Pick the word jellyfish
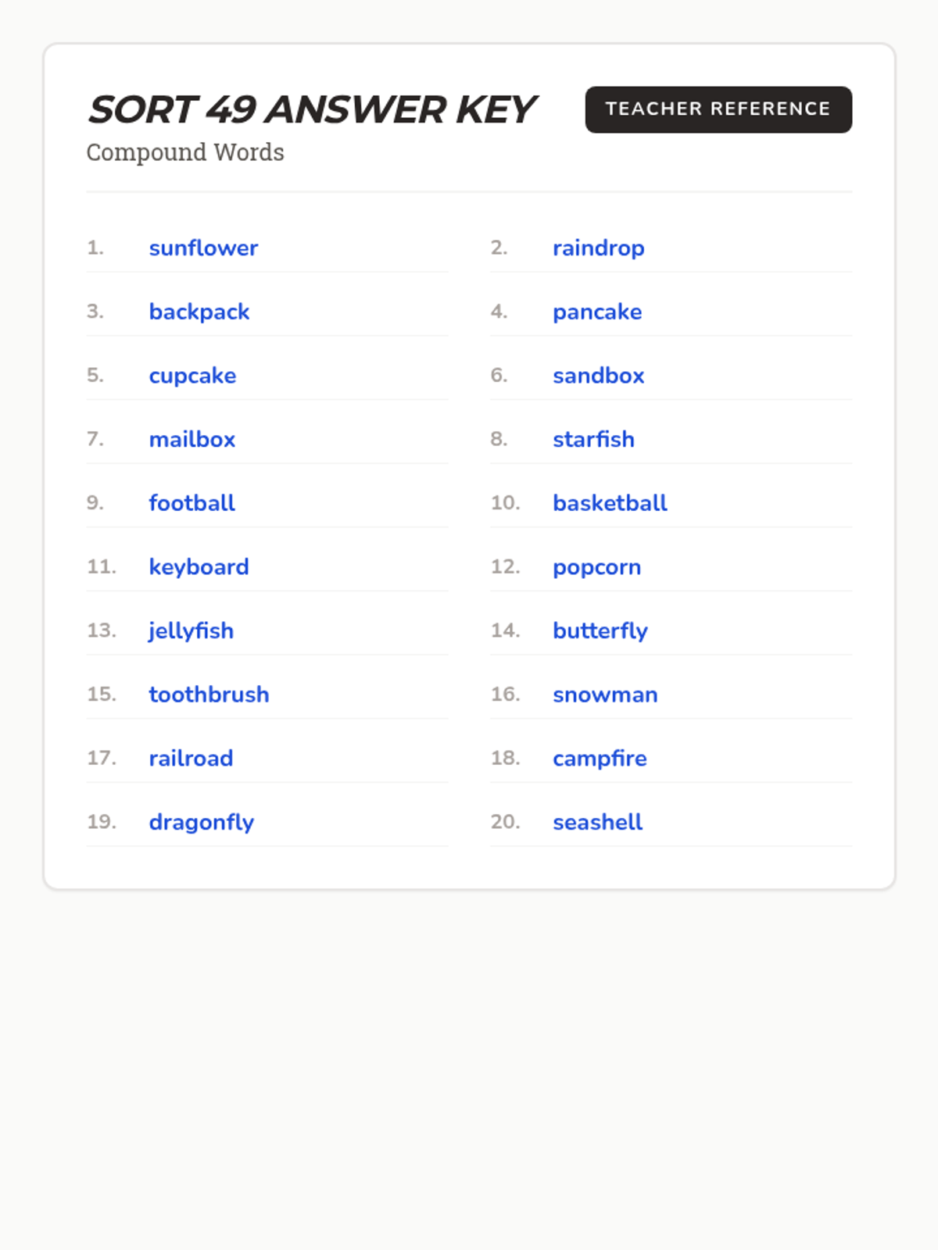 click(191, 631)
